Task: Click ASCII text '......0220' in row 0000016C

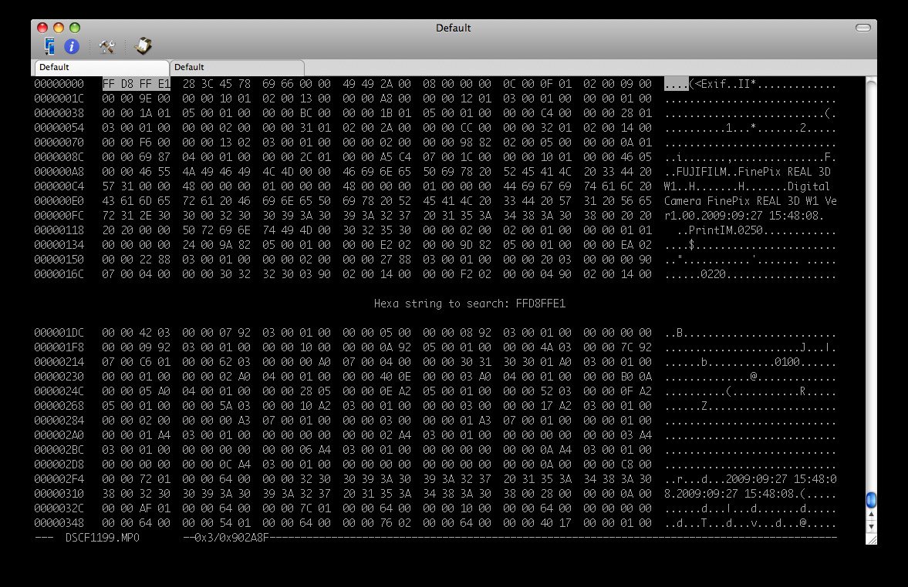Action: pos(695,275)
